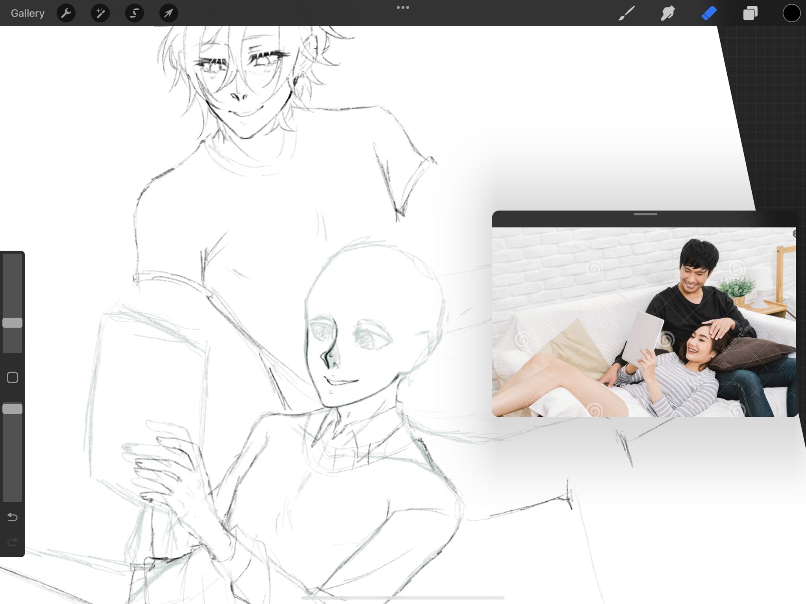Open the Layers panel
806x604 pixels.
point(750,13)
